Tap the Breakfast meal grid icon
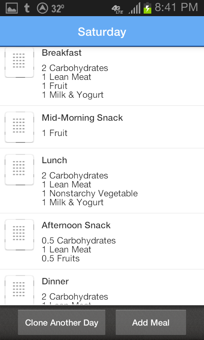204x340 pixels. [19, 62]
